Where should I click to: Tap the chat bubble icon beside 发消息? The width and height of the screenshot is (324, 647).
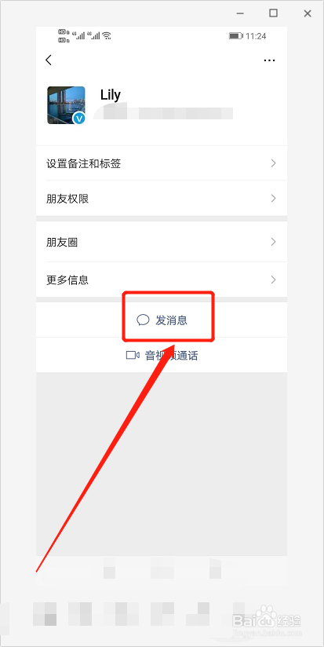pos(143,320)
